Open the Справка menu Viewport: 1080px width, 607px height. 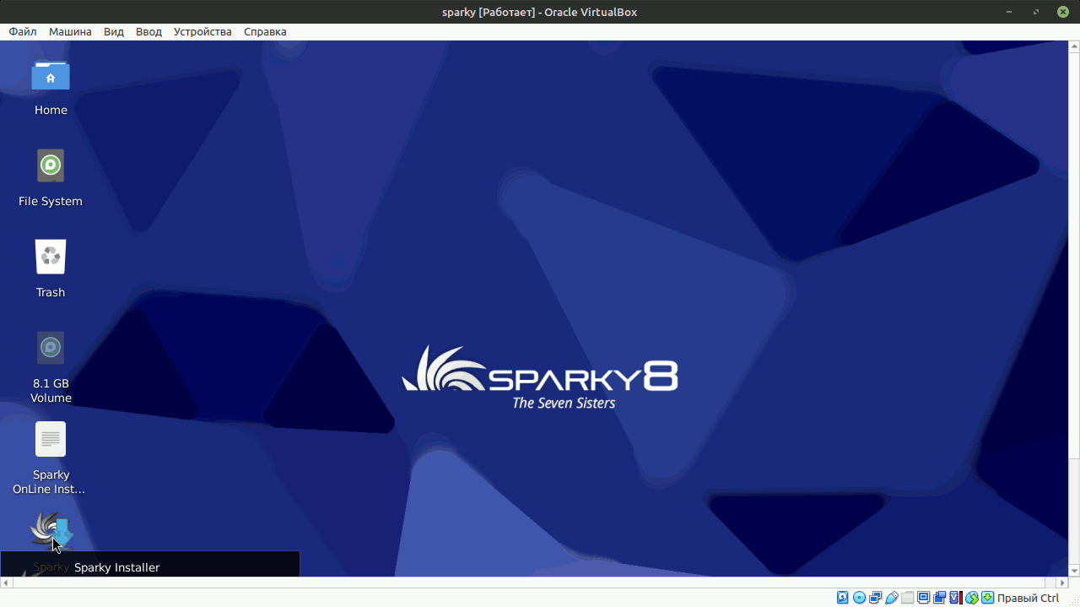(x=265, y=31)
